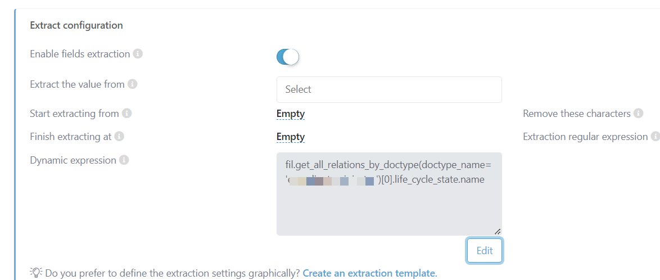Click info icon next to Finish extracting at
This screenshot has height=280, width=660.
(120, 137)
